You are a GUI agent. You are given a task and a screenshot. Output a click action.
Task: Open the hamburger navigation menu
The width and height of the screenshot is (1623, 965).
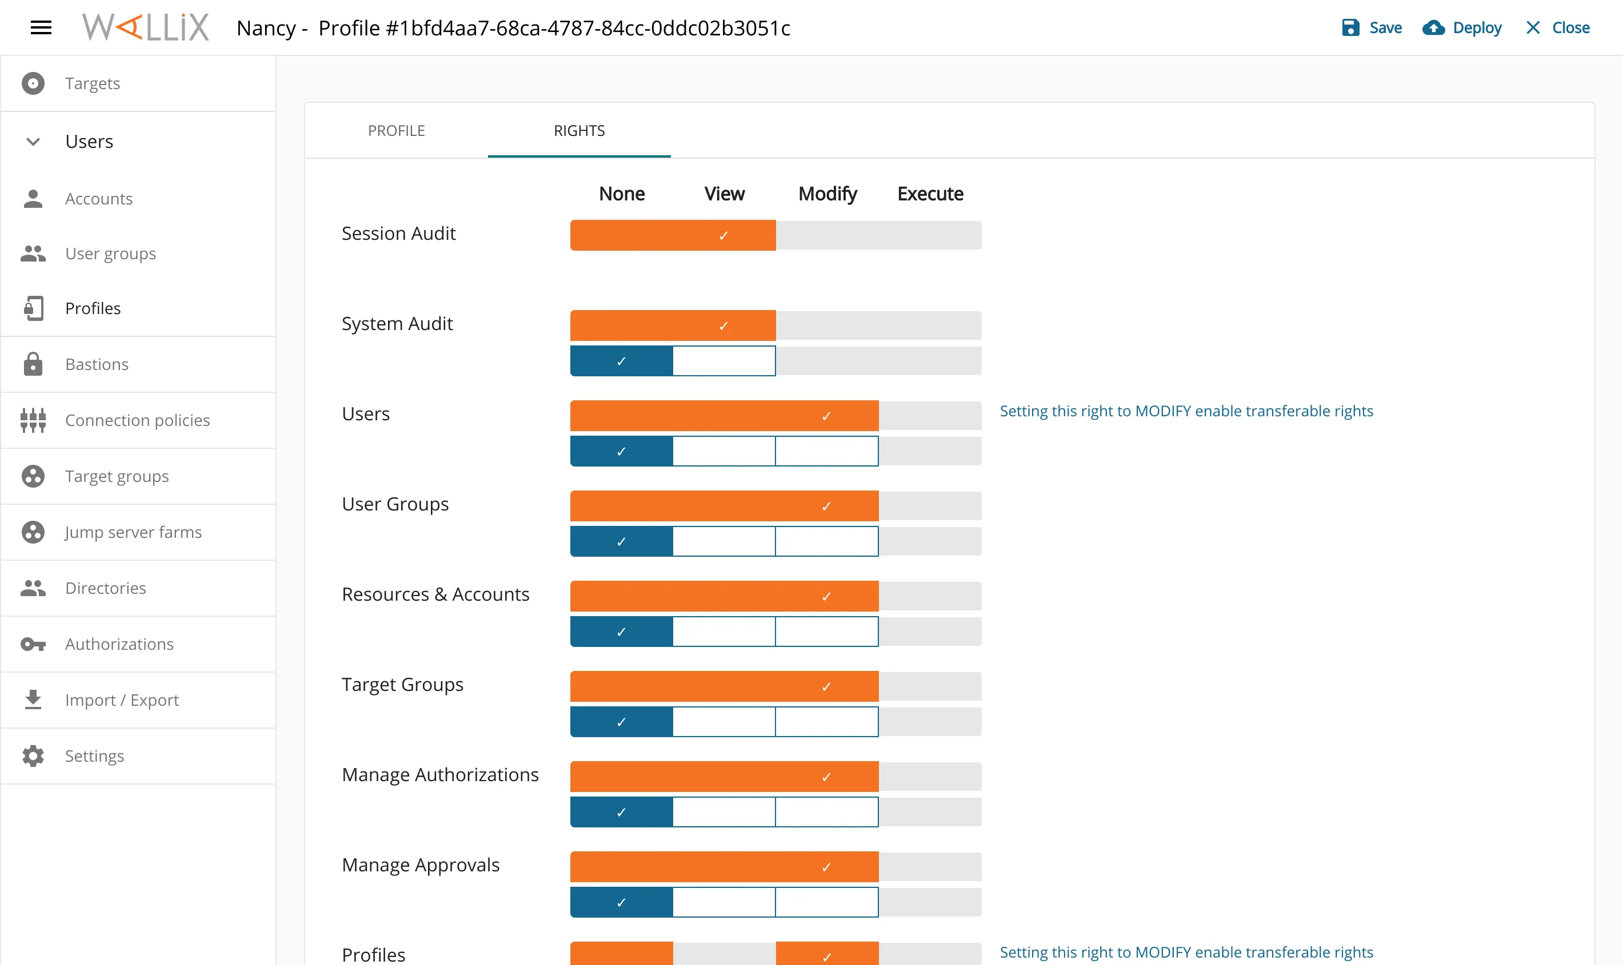click(x=41, y=27)
